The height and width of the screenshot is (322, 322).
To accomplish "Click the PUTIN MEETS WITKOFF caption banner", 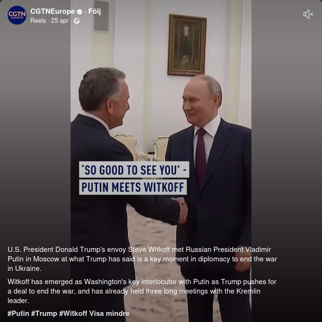I will click(133, 187).
